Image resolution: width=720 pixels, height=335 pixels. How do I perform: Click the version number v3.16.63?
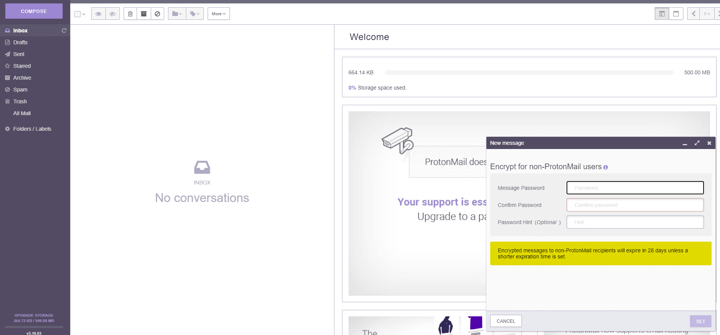click(34, 333)
